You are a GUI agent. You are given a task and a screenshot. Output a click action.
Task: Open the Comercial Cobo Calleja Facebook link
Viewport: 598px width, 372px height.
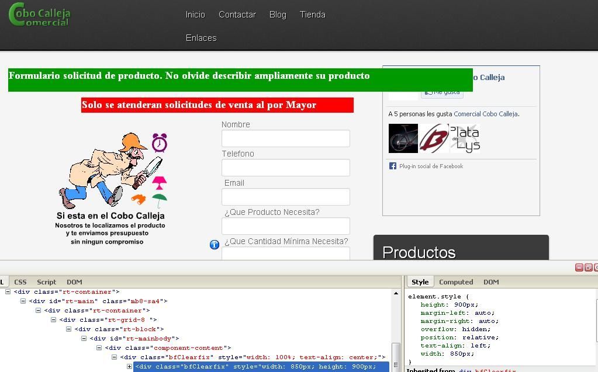486,114
